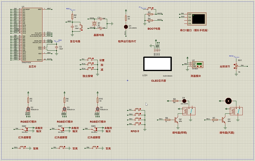Select the Q2 NPN transistor
Screen dimensions: 255x161
point(176,120)
